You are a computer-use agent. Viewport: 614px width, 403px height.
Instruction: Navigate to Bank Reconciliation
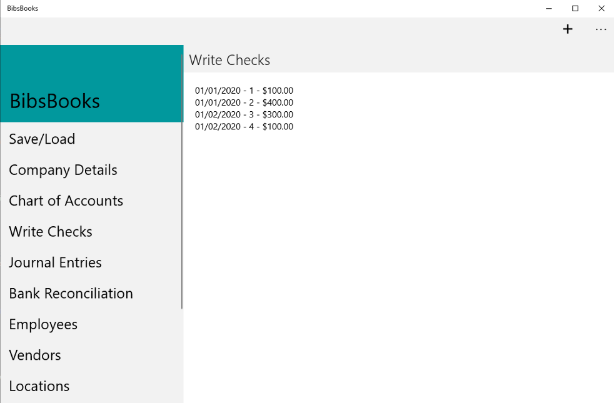71,294
